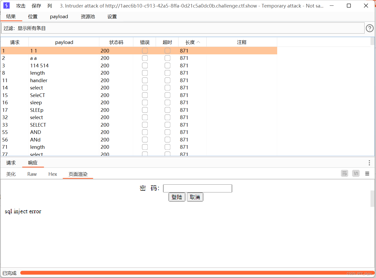This screenshot has height=278, width=376.
Task: Sort by the 注释 column header
Action: pos(242,42)
